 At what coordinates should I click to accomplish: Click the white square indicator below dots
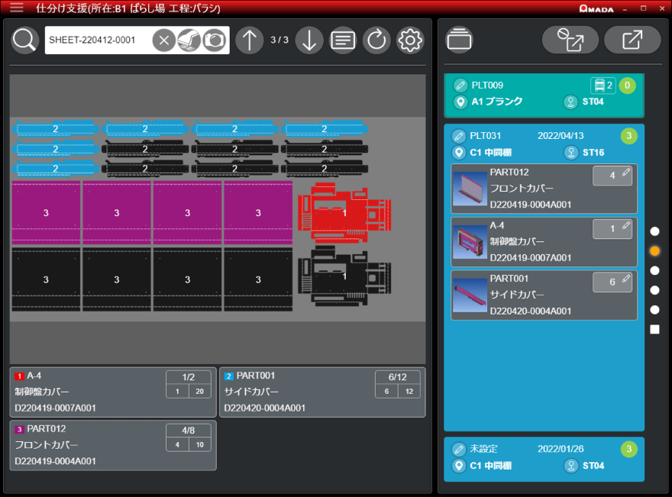pos(654,330)
